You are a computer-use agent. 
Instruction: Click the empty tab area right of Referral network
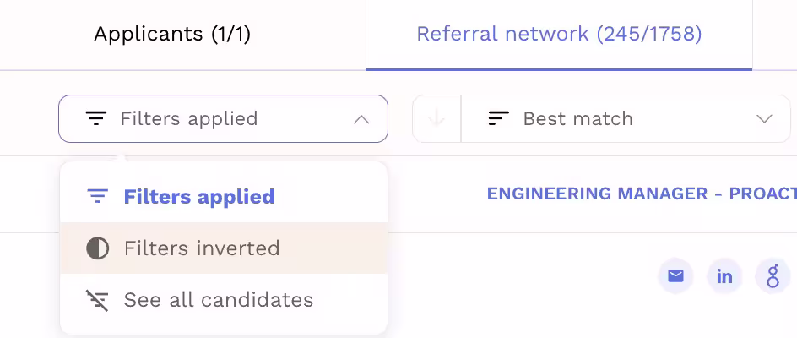click(x=775, y=35)
